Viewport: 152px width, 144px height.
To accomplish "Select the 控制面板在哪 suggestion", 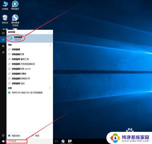I will [30, 54].
